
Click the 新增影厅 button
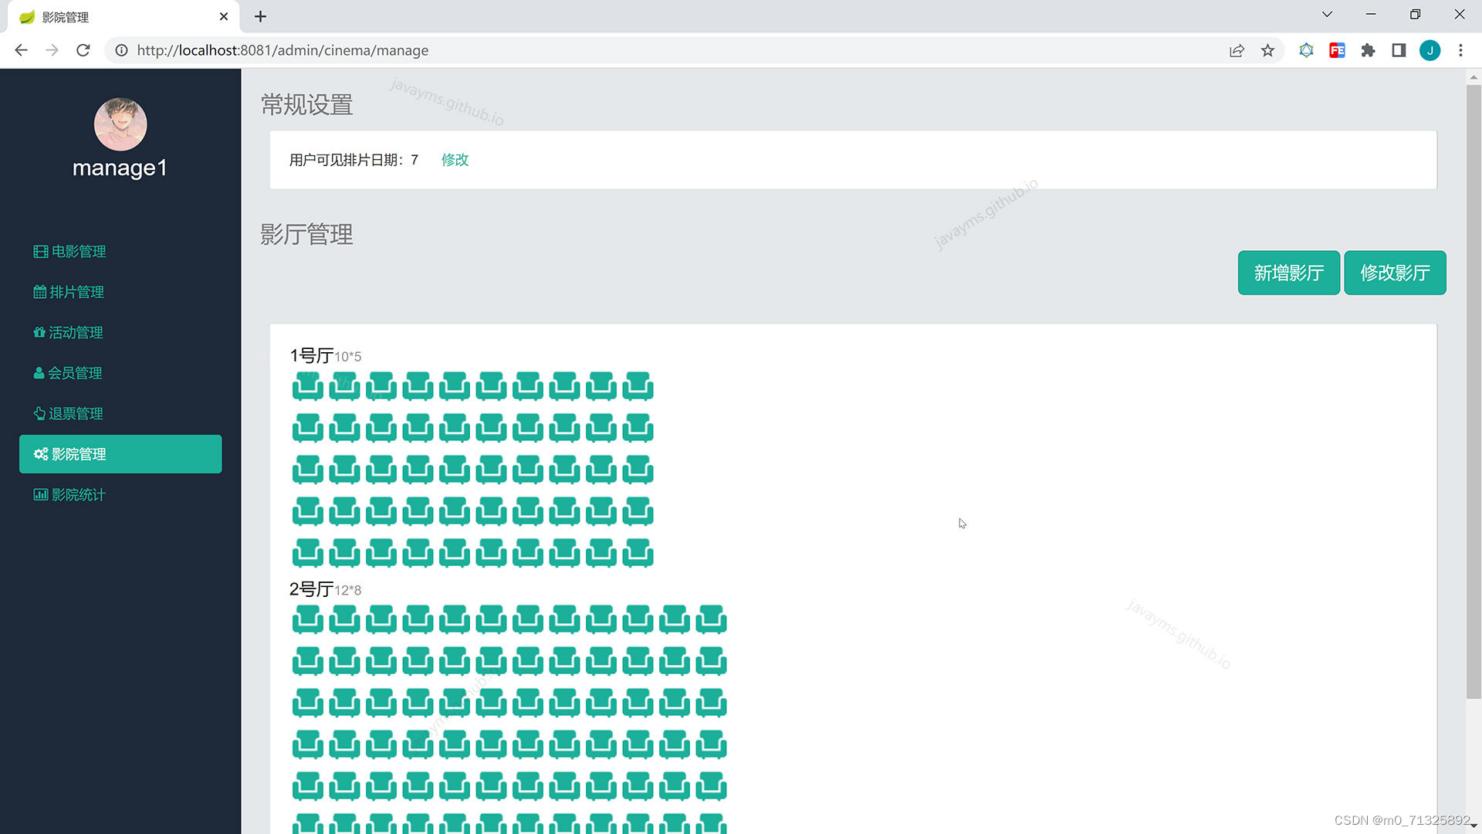(x=1288, y=273)
